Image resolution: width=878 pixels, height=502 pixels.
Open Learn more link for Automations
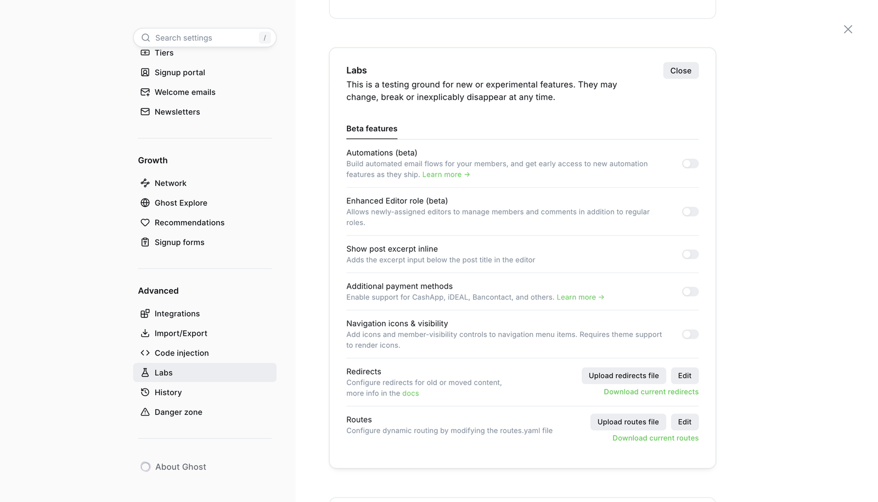click(446, 174)
